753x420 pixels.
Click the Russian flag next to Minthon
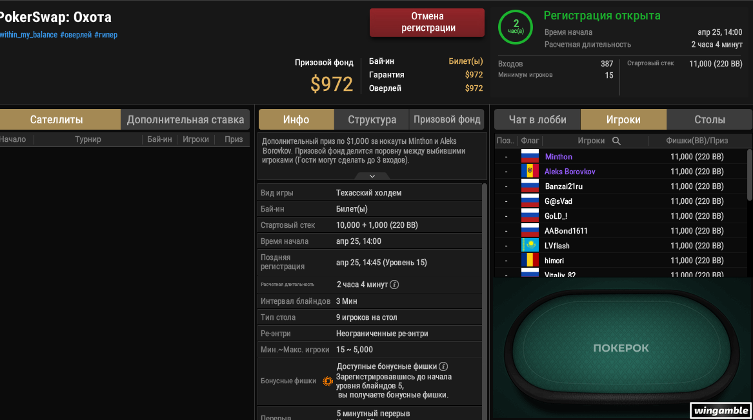click(530, 157)
